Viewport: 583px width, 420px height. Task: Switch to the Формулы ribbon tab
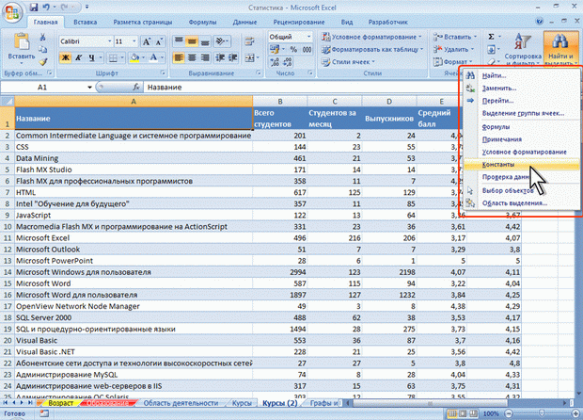click(x=202, y=22)
